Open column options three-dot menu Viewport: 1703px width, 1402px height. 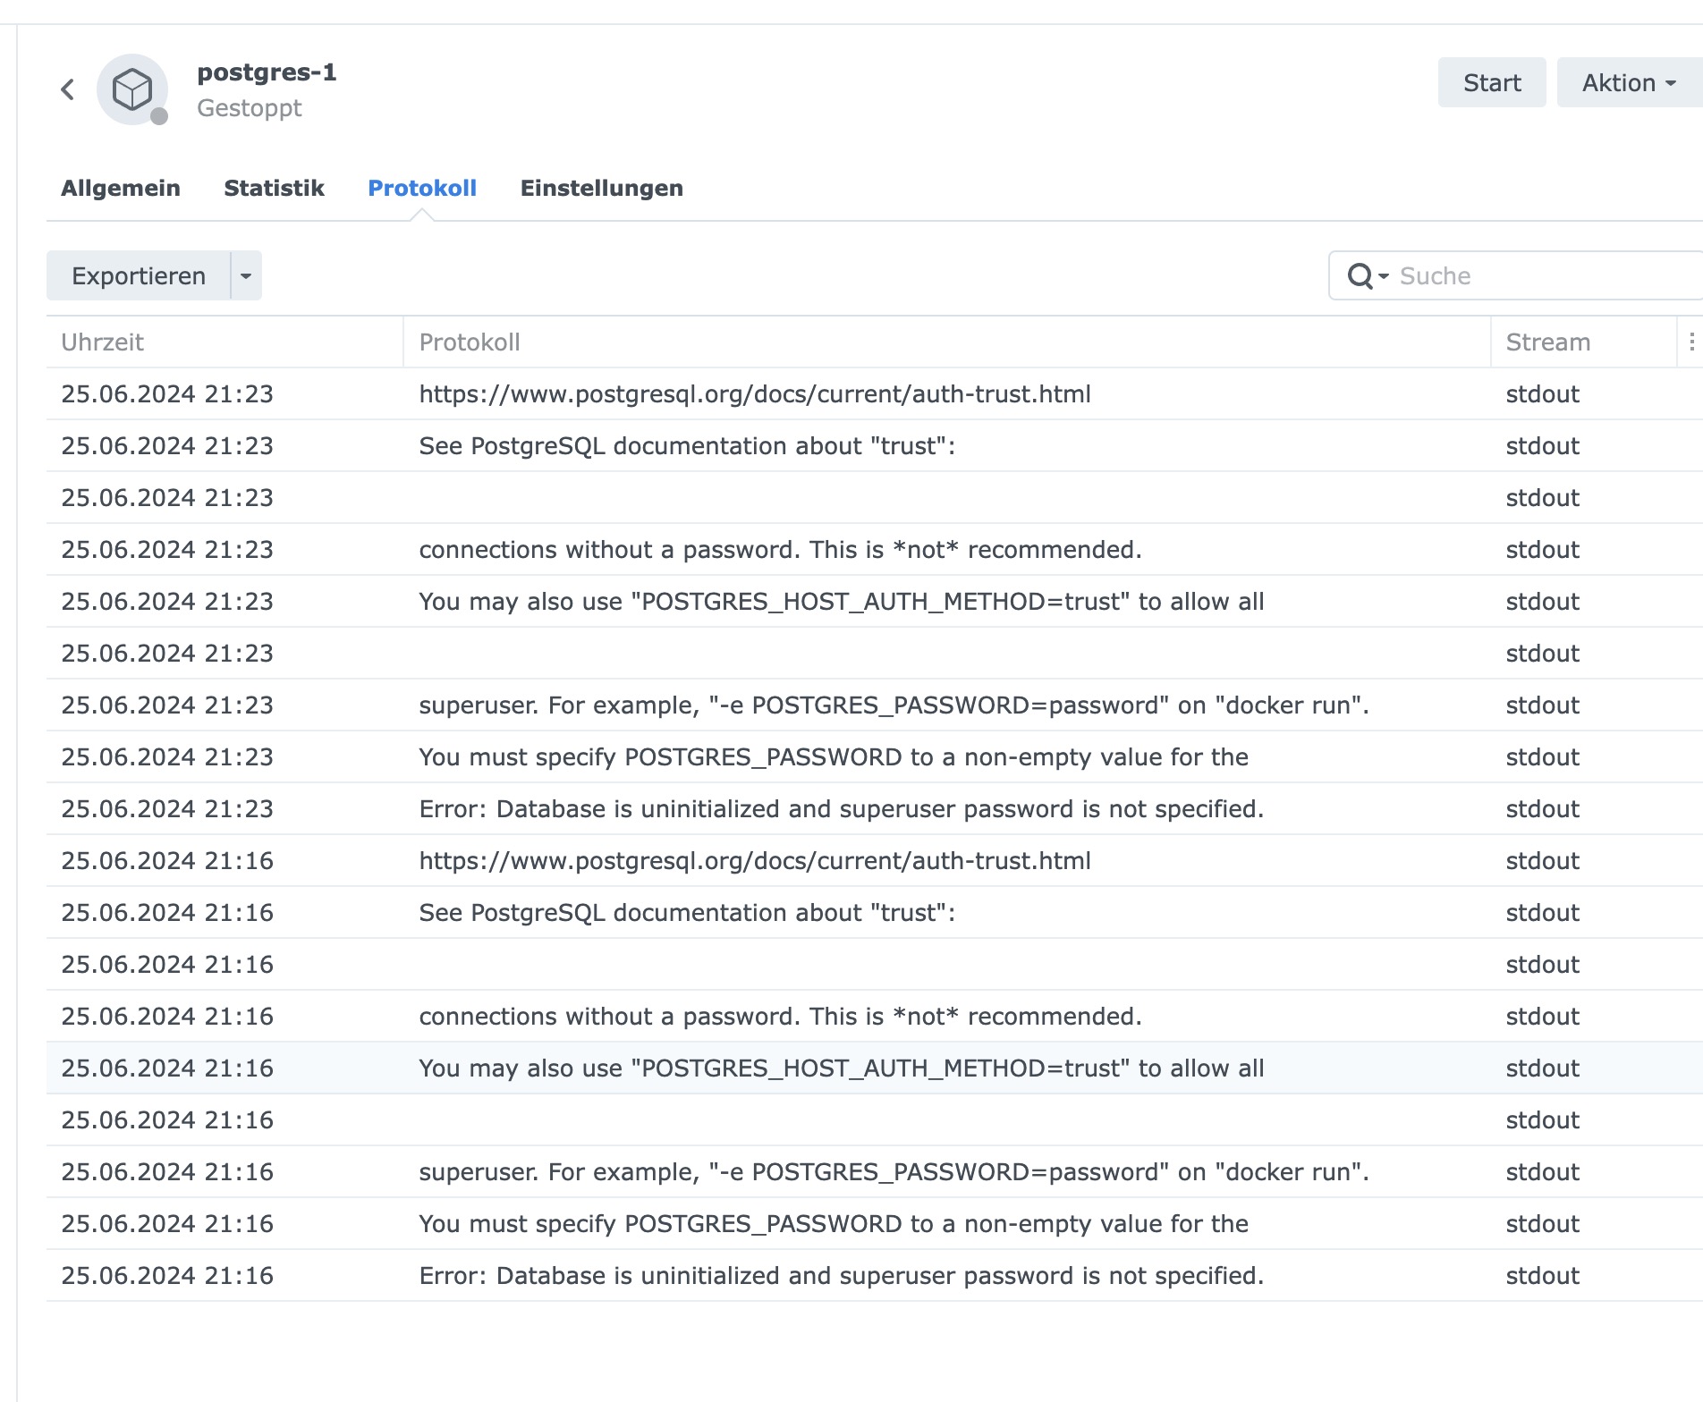[1690, 342]
